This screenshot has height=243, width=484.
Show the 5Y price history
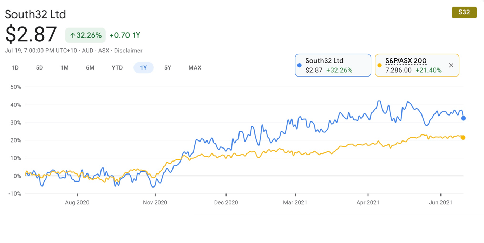coord(168,68)
